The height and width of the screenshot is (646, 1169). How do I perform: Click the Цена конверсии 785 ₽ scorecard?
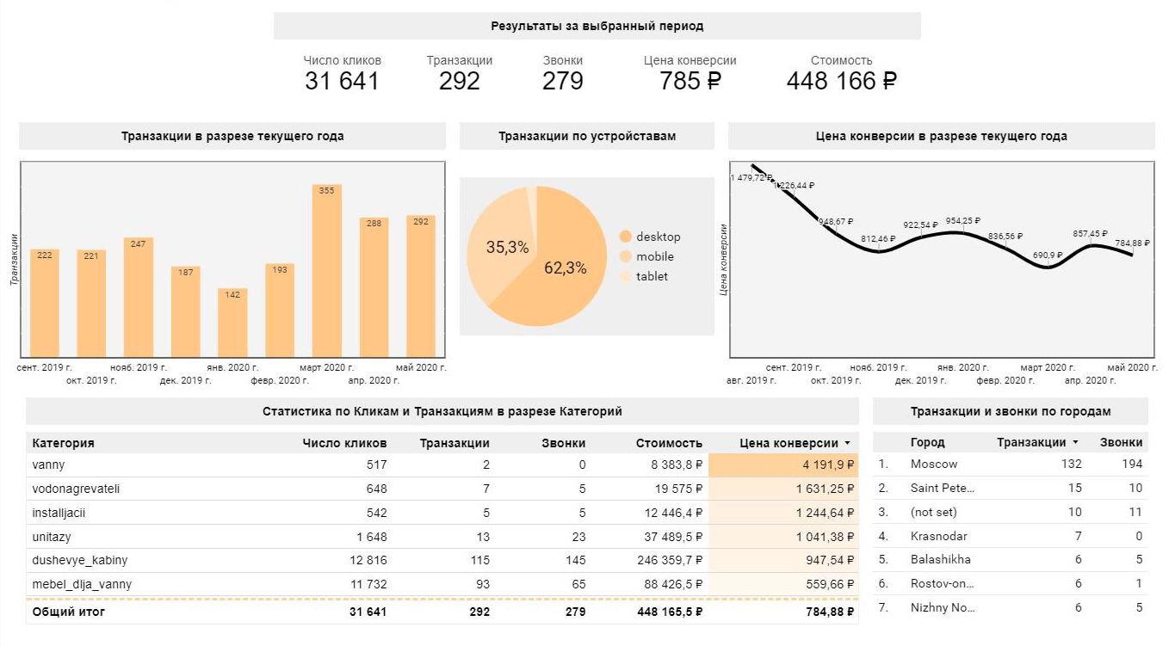point(690,73)
